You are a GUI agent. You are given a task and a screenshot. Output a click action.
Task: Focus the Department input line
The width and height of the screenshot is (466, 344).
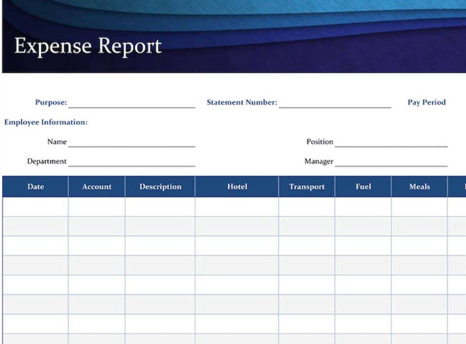coord(131,161)
